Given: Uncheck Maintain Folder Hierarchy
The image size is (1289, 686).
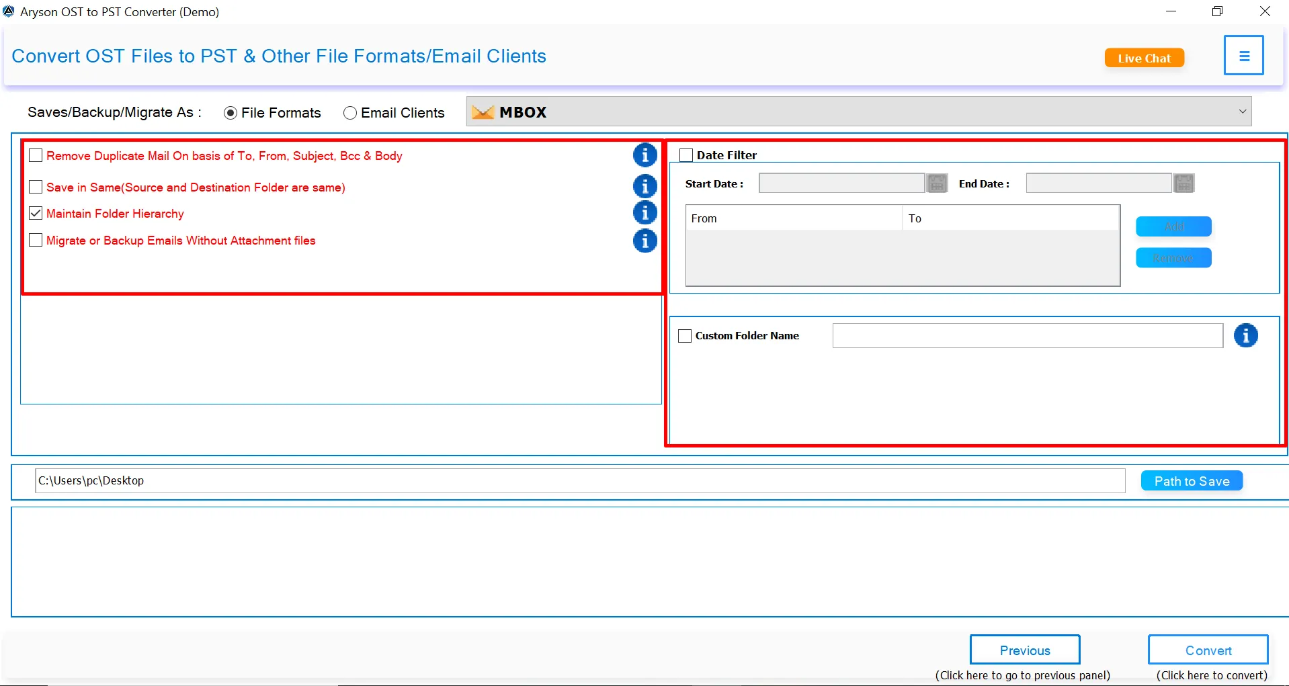Looking at the screenshot, I should [36, 213].
